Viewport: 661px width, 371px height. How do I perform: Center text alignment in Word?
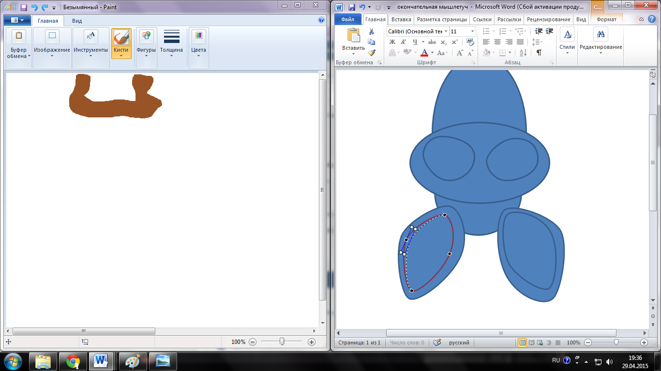coord(497,42)
